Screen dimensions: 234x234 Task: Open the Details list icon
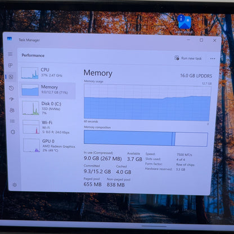[x=12, y=121]
